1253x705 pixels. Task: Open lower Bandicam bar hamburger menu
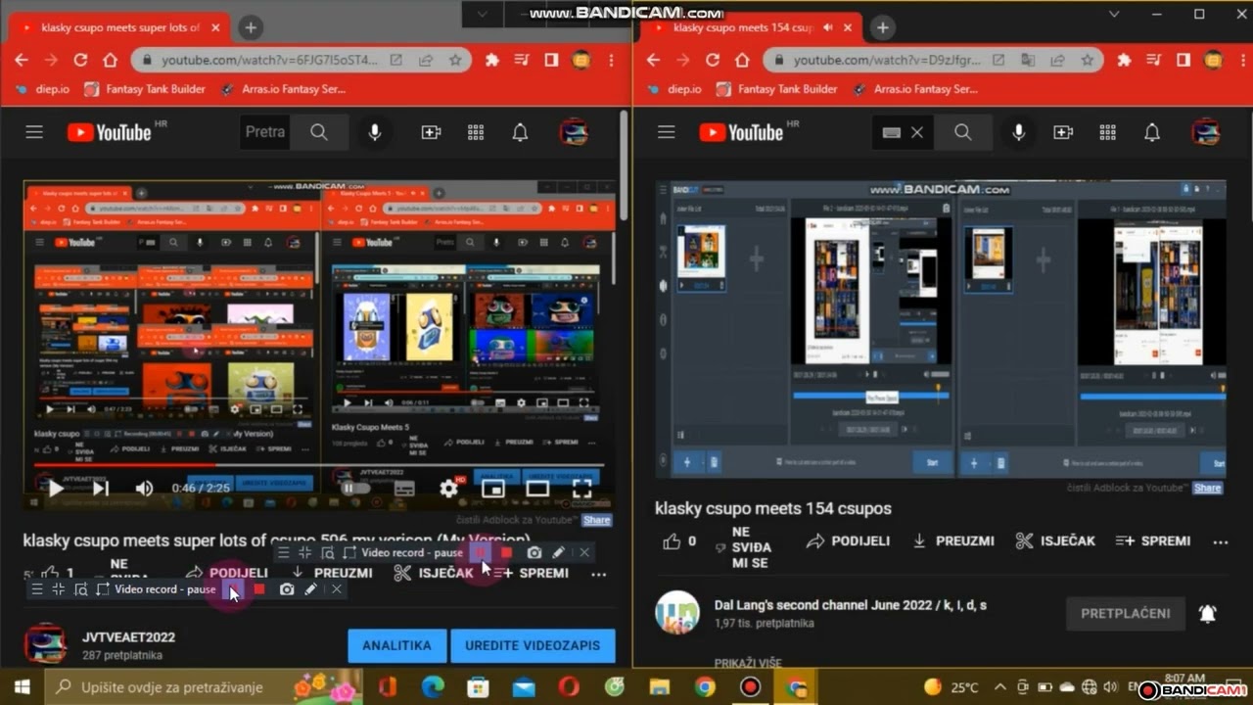(x=37, y=588)
